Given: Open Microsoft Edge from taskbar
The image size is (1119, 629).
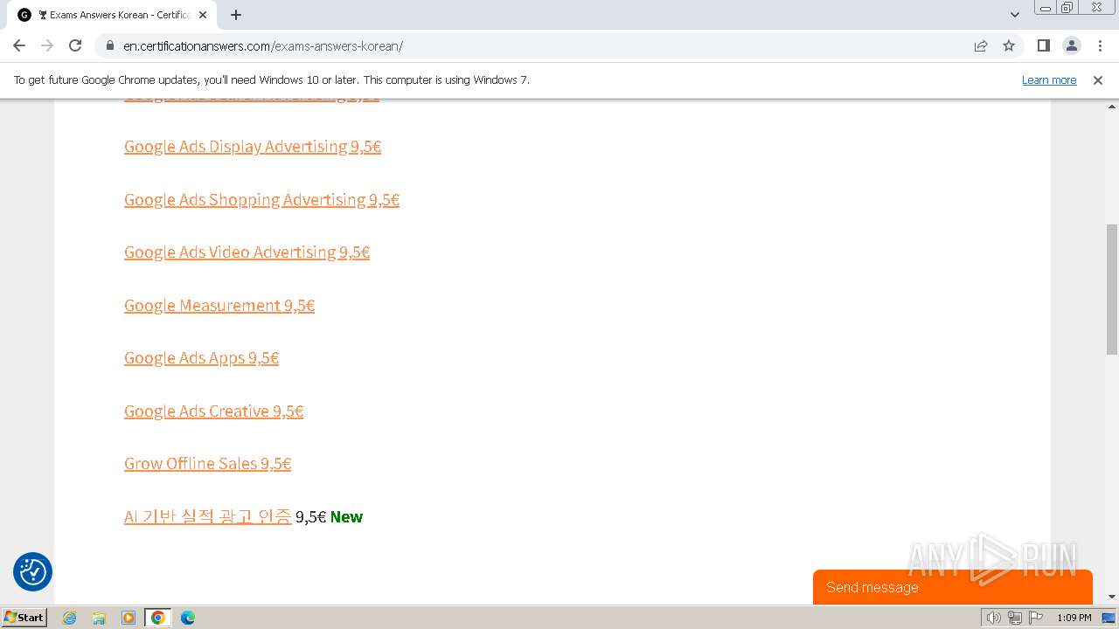Looking at the screenshot, I should pos(188,618).
